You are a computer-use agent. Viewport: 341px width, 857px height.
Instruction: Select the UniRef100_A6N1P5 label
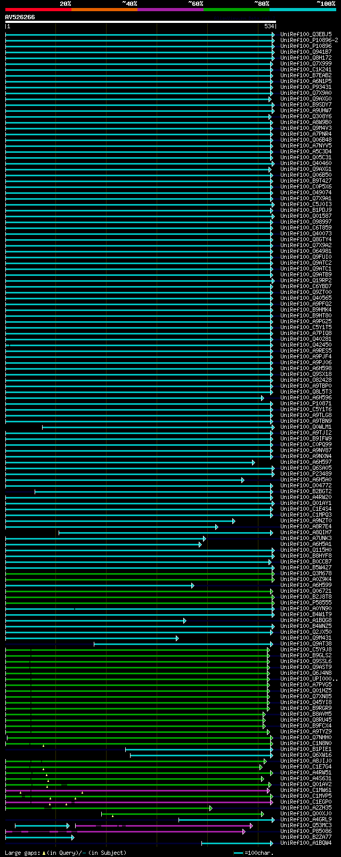click(306, 81)
